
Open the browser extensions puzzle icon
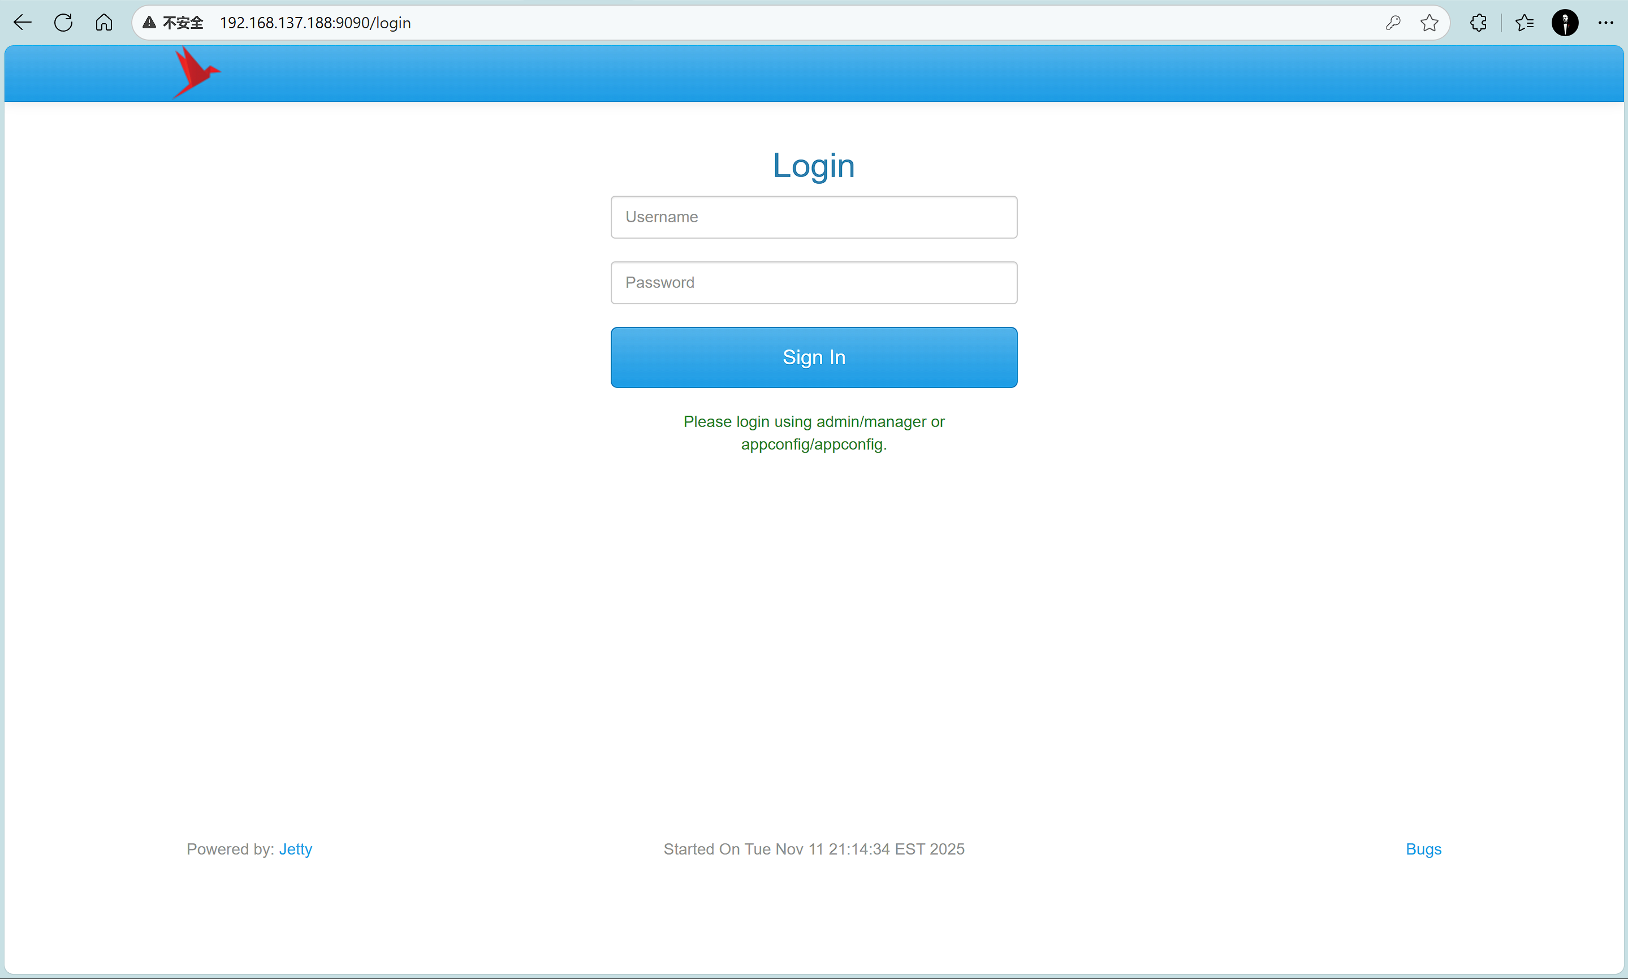click(x=1478, y=23)
